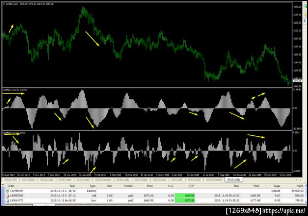This screenshot has height=216, width=308.
Task: Click the -5.88 swap value
Action: [x=277, y=201]
